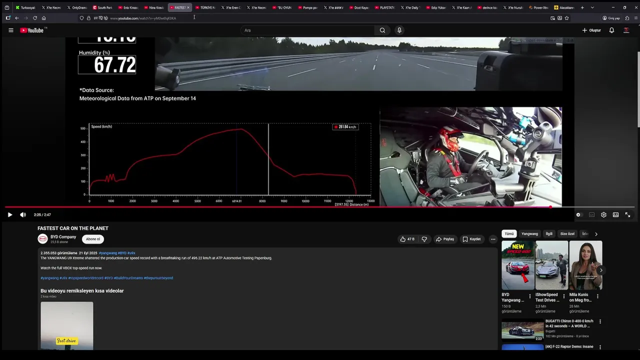
Task: Focus the Ara search field
Action: 307,30
